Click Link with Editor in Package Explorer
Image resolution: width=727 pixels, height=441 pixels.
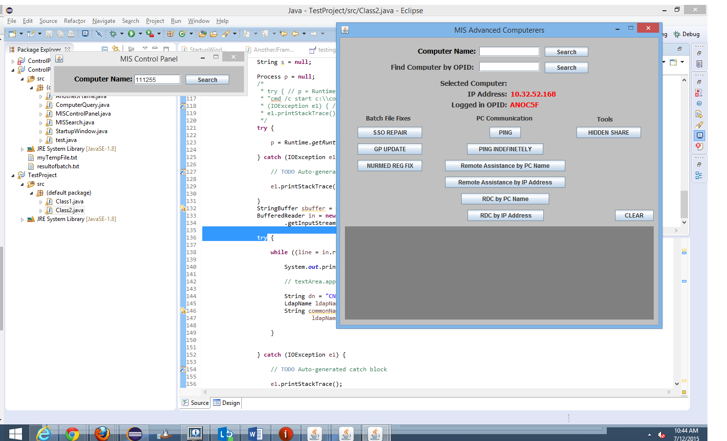coord(116,49)
